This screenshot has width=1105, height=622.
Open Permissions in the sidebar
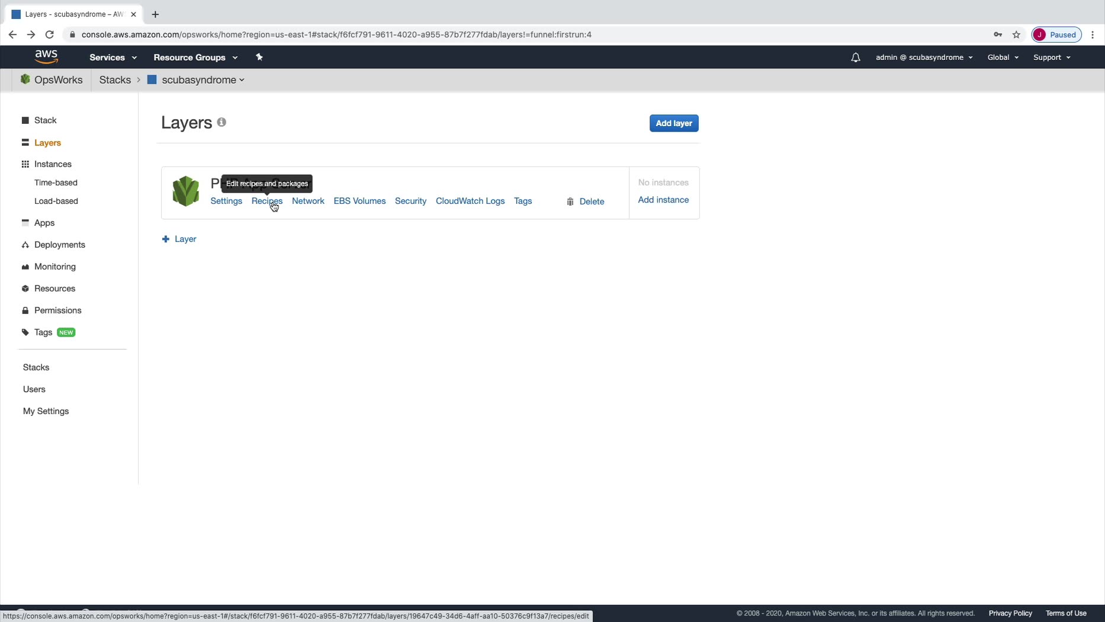(x=52, y=310)
